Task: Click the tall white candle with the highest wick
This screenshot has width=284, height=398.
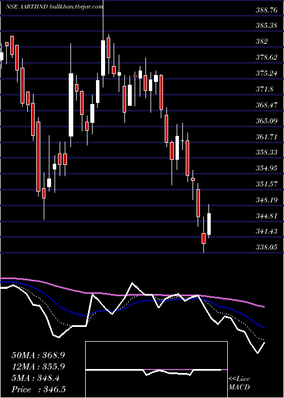Action: (103, 58)
